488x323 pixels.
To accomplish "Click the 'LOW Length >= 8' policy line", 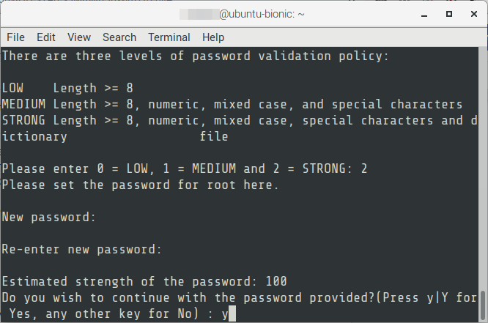I will click(x=67, y=88).
